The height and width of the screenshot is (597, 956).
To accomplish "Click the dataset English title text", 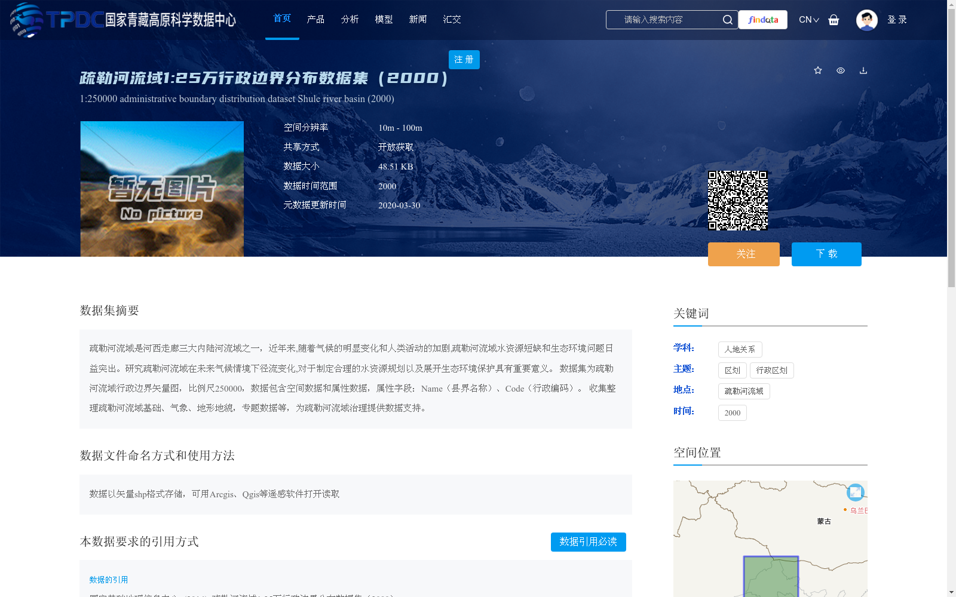I will point(237,99).
